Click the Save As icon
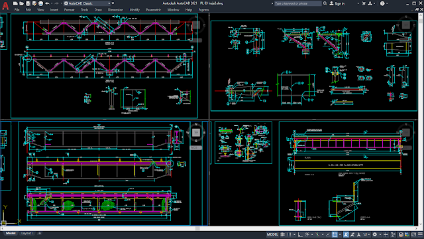424x239 pixels. coord(34,3)
